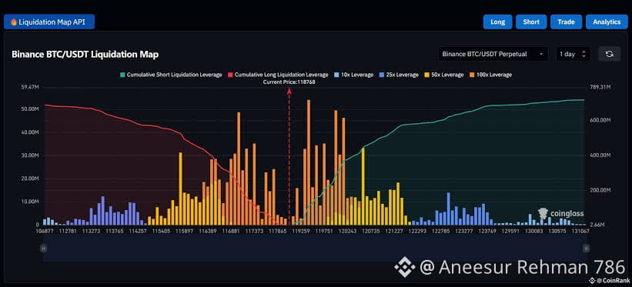Click the Long button
Image resolution: width=632 pixels, height=287 pixels.
pos(498,22)
